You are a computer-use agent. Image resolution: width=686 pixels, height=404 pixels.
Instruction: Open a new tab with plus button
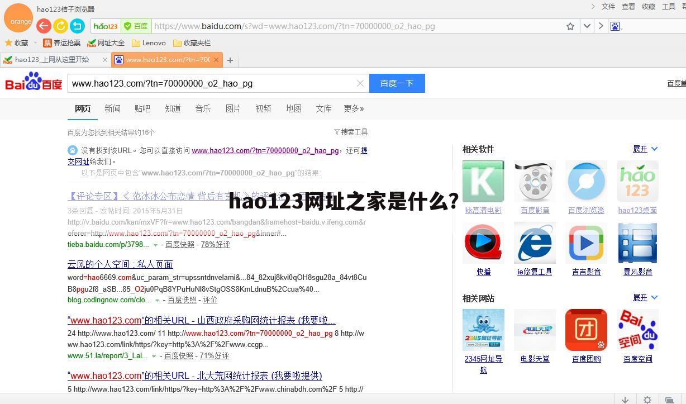(x=230, y=60)
